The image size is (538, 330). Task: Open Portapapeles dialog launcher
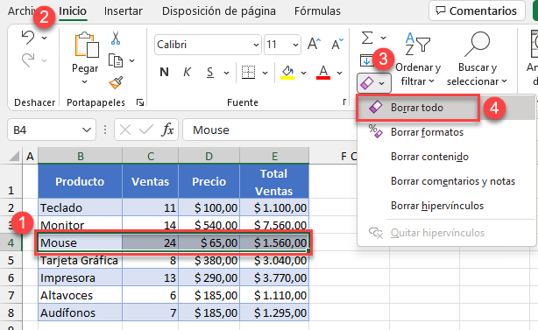click(x=140, y=102)
